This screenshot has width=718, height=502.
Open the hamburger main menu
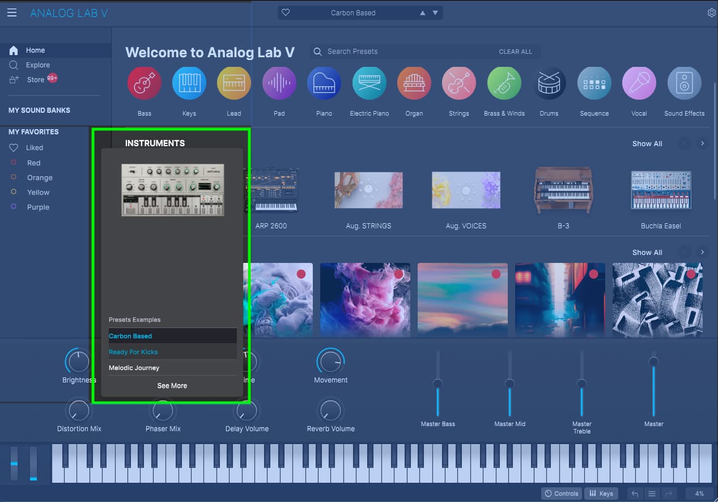(x=12, y=12)
